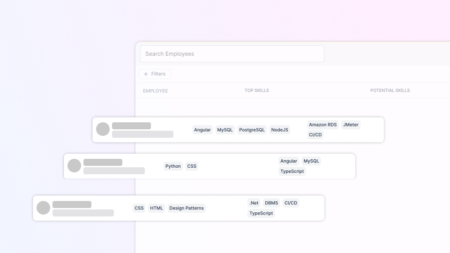Open name of employee with NodeJS skill
The height and width of the screenshot is (253, 450).
coord(131,126)
